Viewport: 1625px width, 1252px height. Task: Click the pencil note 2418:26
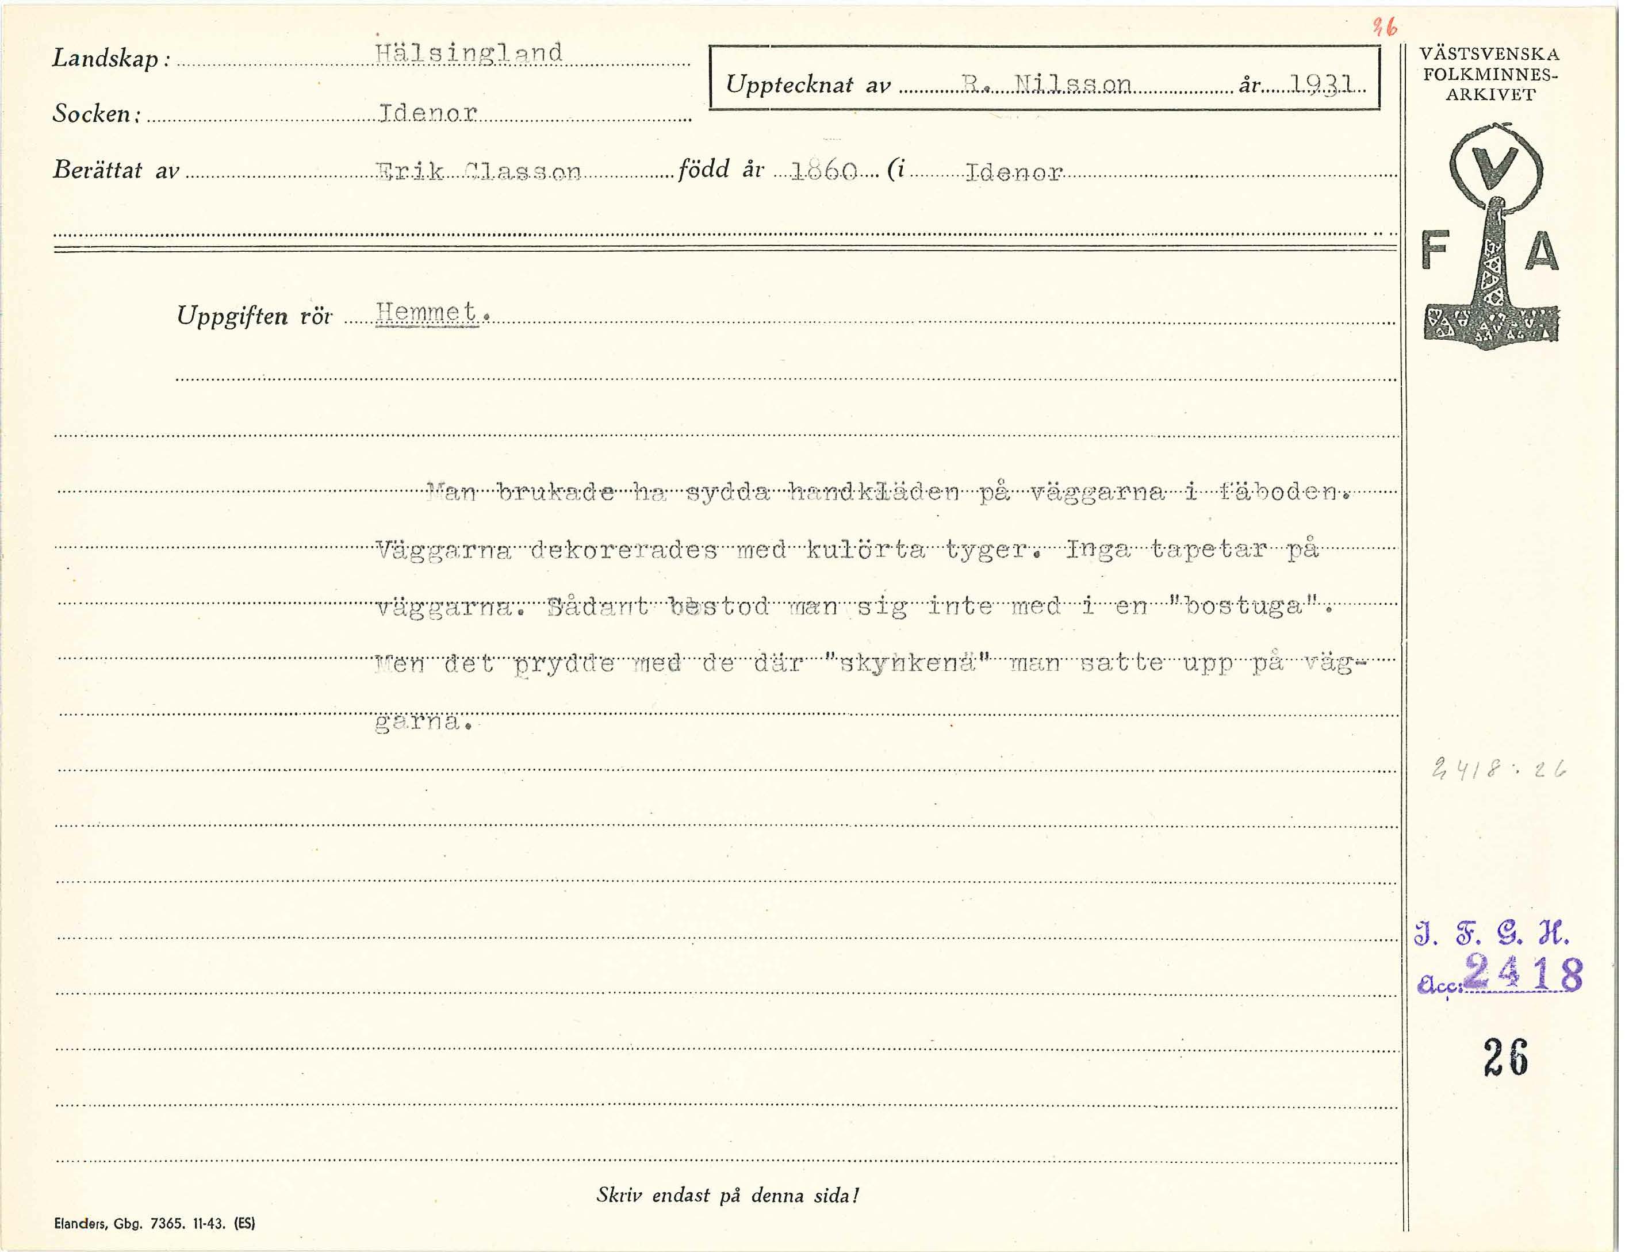pos(1498,769)
